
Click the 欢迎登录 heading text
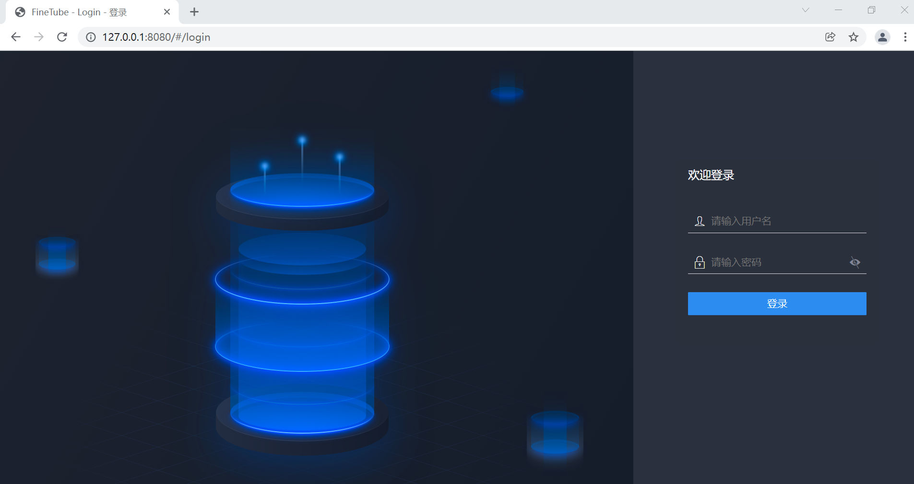tap(711, 175)
